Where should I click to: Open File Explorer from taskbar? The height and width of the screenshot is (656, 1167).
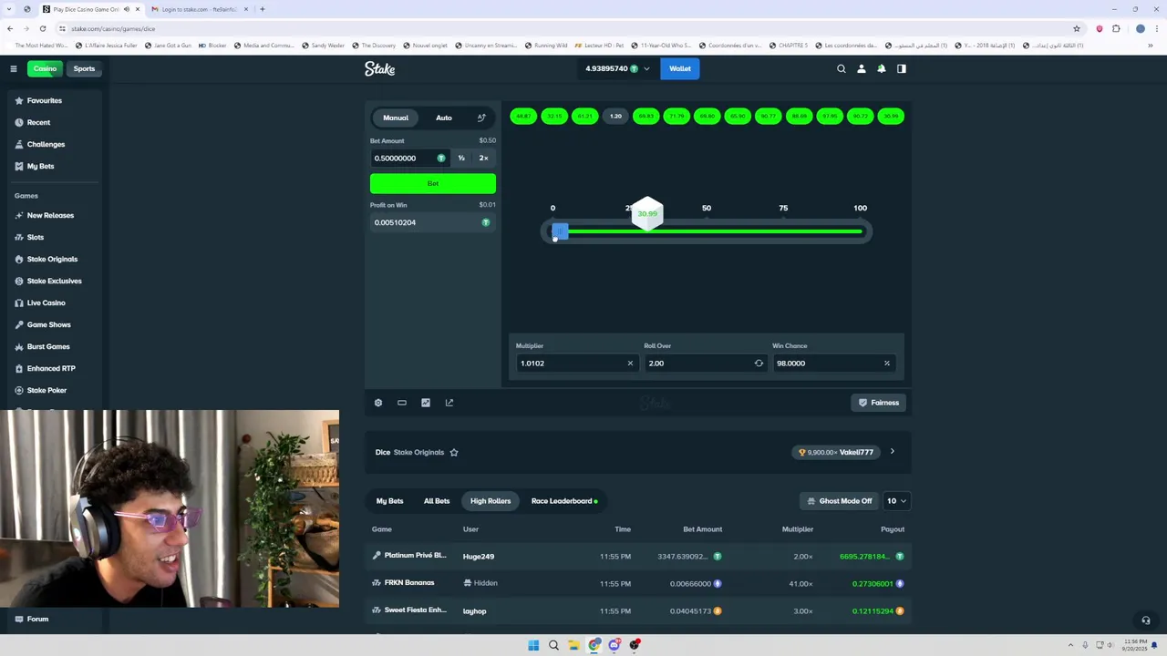[x=573, y=645]
